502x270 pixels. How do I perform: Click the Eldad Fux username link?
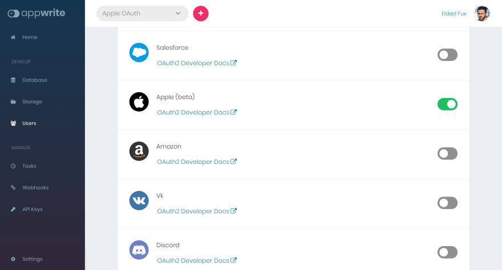point(454,14)
